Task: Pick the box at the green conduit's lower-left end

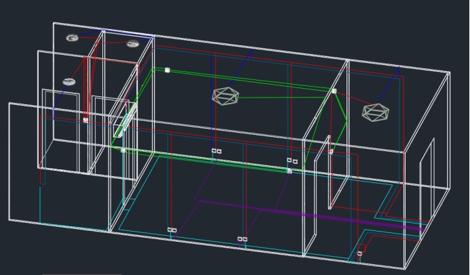Action: coord(123,150)
